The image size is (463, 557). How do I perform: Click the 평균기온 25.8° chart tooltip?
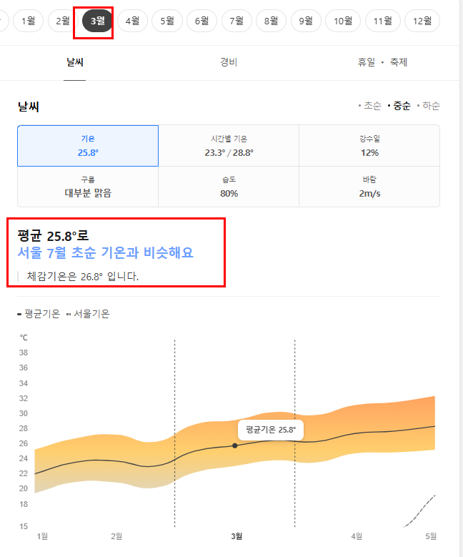coord(271,430)
